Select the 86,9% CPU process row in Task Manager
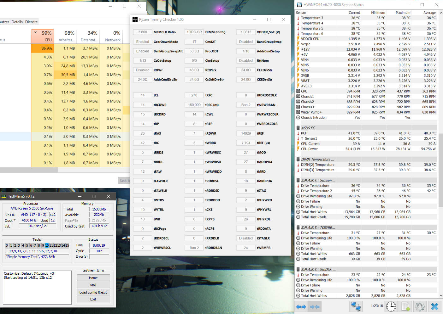The height and width of the screenshot is (314, 443). [65, 48]
